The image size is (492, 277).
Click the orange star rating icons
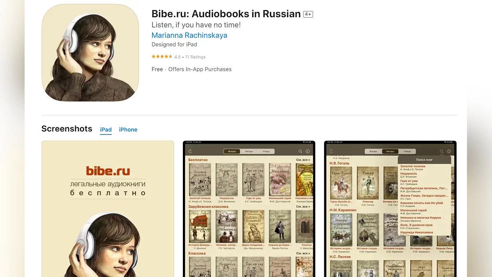pyautogui.click(x=162, y=57)
